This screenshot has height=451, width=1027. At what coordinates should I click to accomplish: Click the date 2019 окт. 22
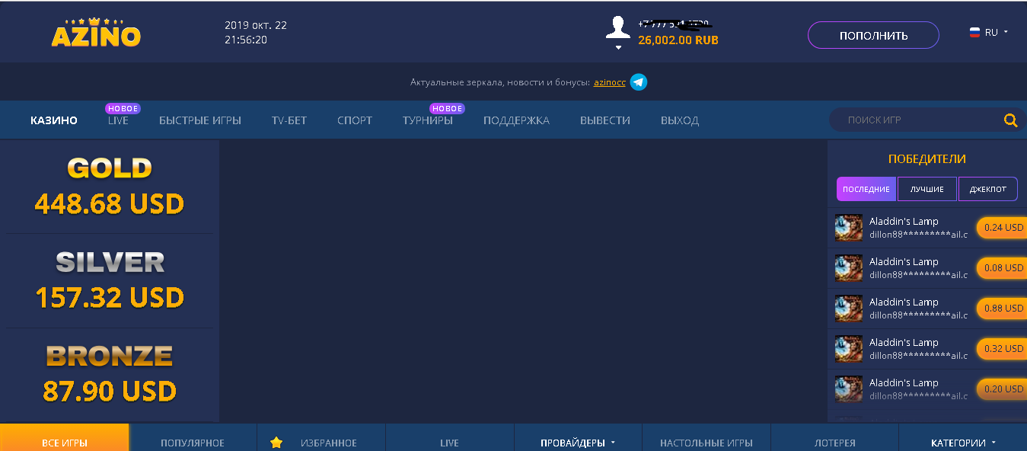256,25
